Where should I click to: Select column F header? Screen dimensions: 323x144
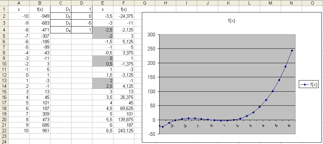point(123,3)
